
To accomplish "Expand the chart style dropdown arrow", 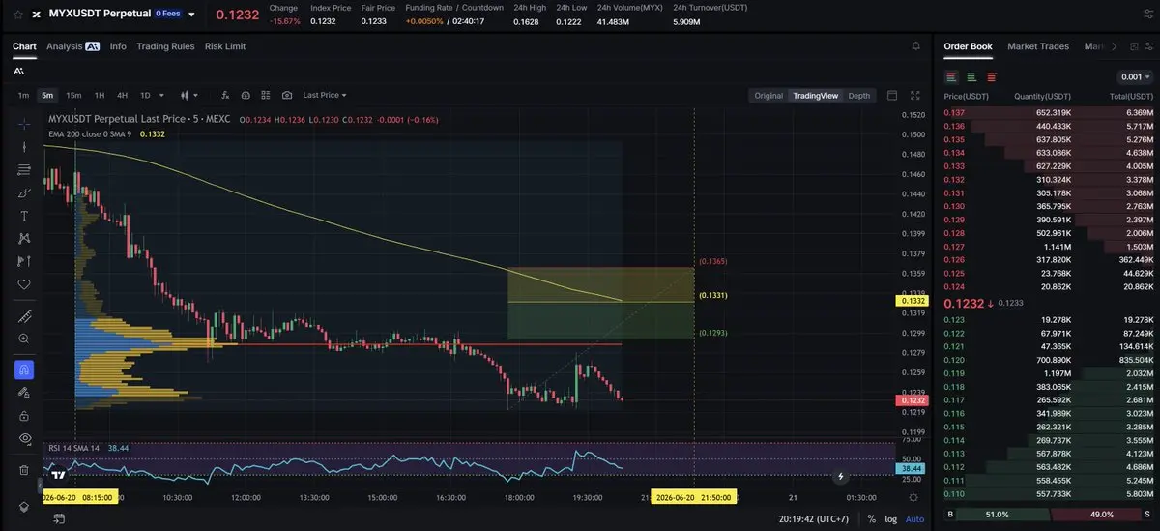I will [x=196, y=95].
